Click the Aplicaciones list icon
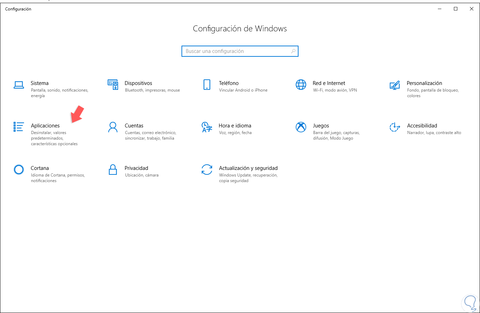Screen dimensions: 480x313 [19, 127]
